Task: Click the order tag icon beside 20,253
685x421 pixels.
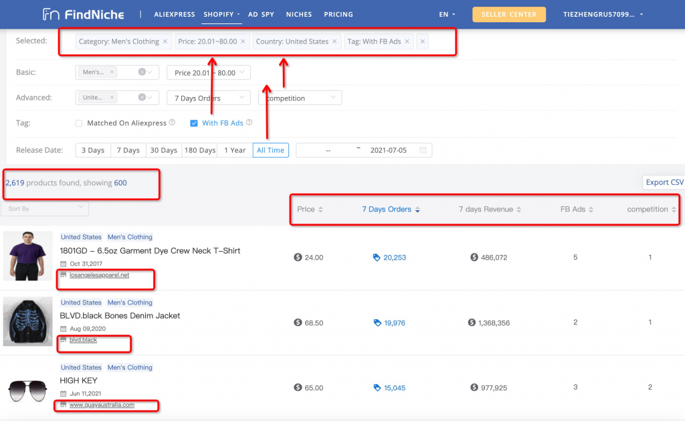Action: tap(377, 258)
